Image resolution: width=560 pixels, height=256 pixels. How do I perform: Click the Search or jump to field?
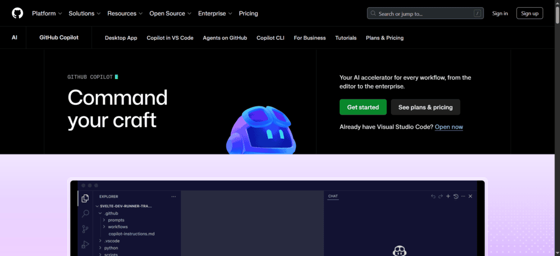tap(425, 14)
